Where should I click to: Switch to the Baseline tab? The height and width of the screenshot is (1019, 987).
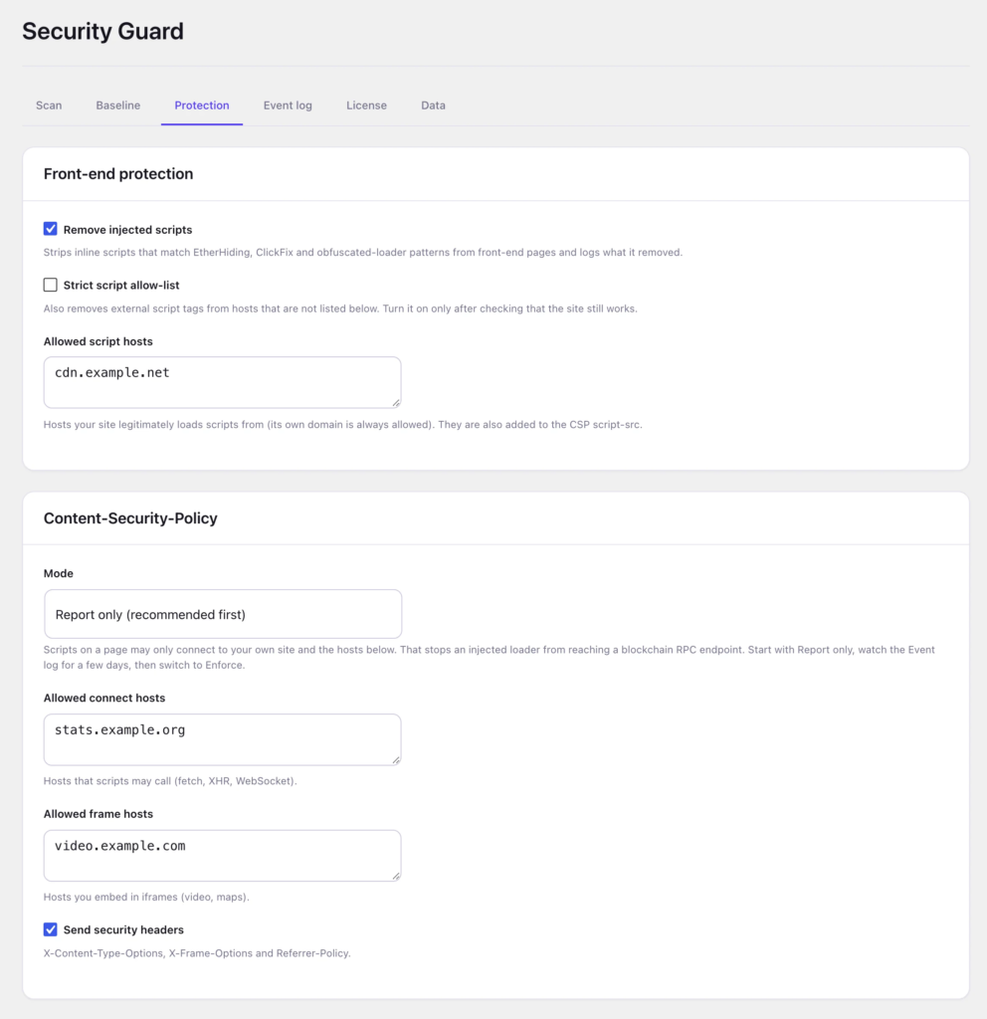118,105
